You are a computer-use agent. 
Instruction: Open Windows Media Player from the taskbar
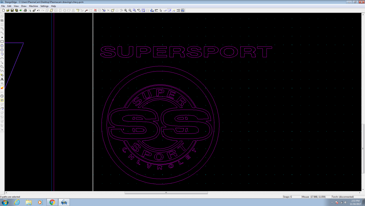40,202
